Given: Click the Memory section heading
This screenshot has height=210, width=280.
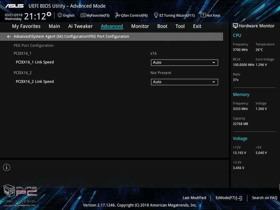Looking at the screenshot, I should [x=241, y=95].
